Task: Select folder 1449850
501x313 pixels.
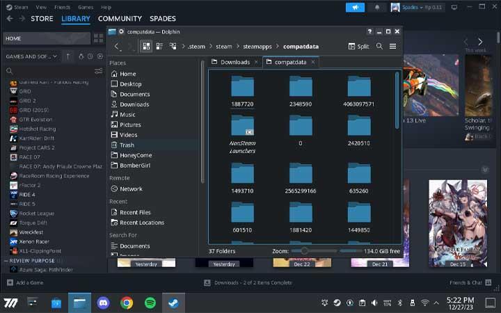Action: coord(359,217)
